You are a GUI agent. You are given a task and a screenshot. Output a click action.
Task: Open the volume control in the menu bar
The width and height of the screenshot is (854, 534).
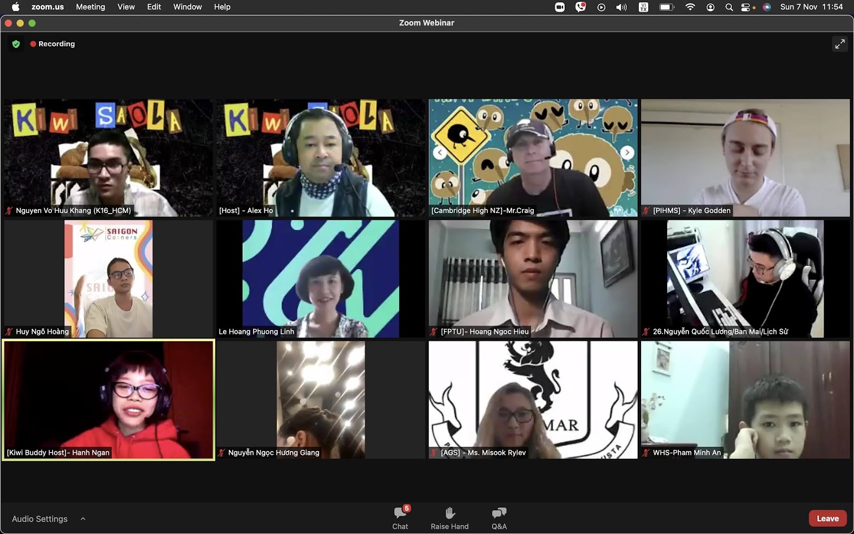click(x=621, y=7)
